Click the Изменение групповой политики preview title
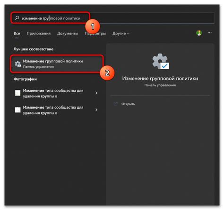The height and width of the screenshot is (210, 224). (160, 78)
